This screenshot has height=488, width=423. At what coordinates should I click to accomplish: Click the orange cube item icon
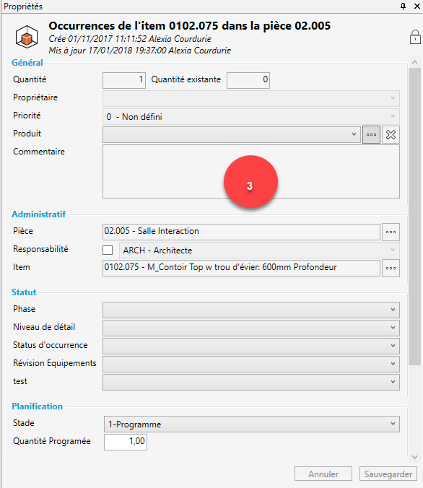click(27, 37)
